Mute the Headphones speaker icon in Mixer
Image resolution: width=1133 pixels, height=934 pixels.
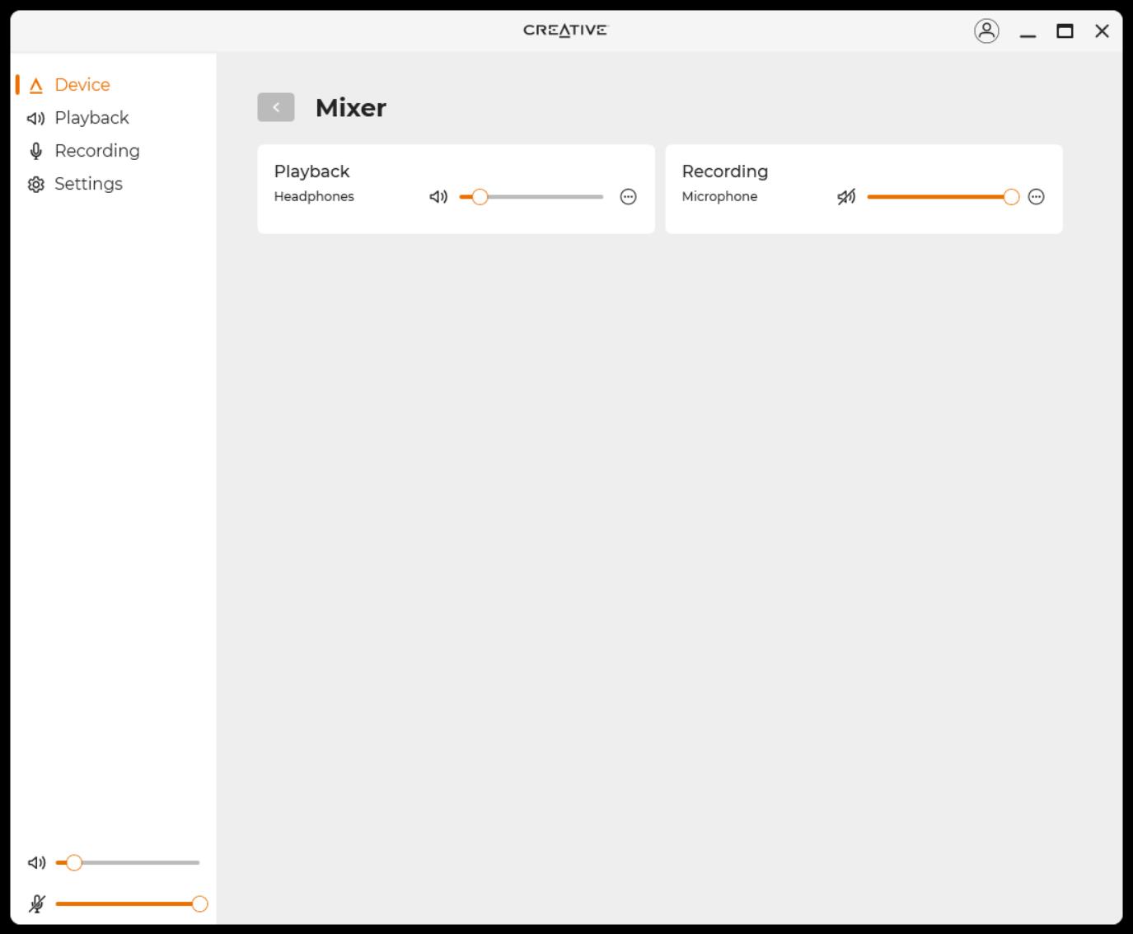click(438, 197)
